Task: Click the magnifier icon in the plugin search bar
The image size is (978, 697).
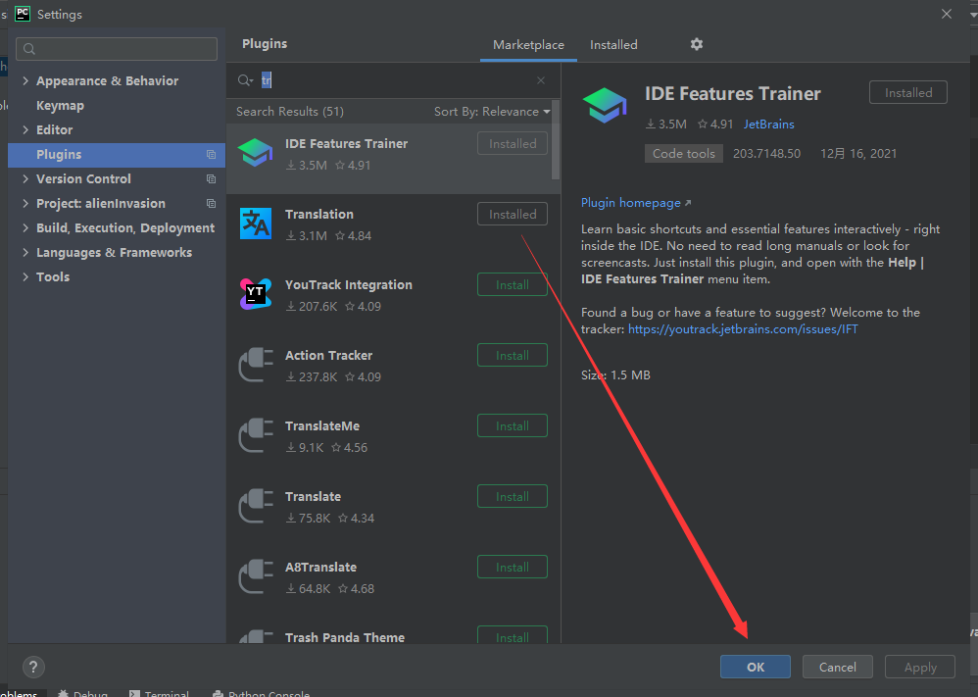Action: pyautogui.click(x=245, y=80)
